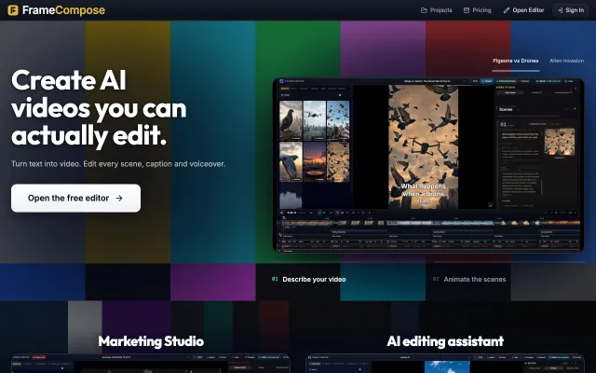This screenshot has width=596, height=373.
Task: Click Open Editor in the header
Action: 523,10
